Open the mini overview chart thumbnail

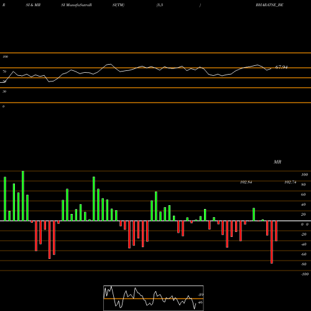(x=154, y=298)
